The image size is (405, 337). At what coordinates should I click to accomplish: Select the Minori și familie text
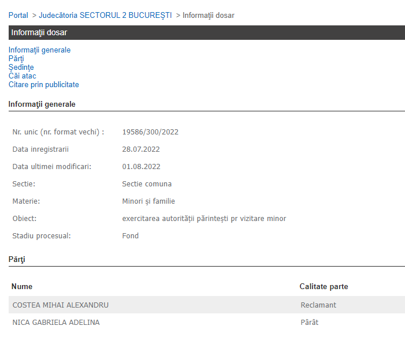[148, 201]
